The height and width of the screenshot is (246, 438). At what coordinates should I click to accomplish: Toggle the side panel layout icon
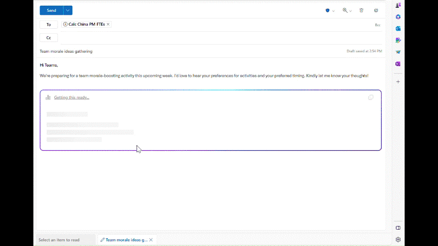pos(398,228)
